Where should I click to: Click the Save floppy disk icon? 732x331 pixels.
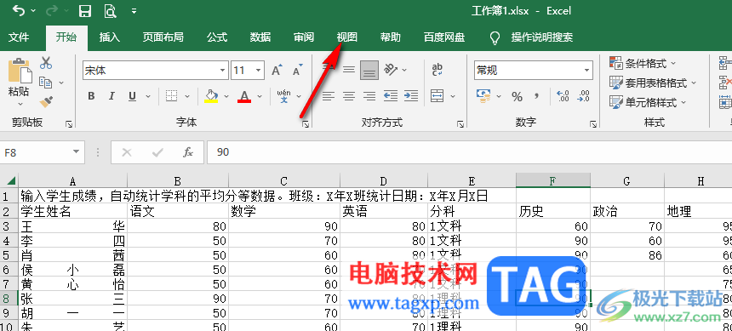tap(84, 11)
